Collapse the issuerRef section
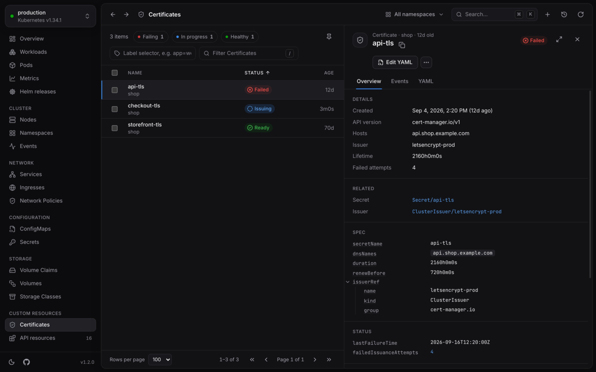596x372 pixels. pyautogui.click(x=348, y=282)
